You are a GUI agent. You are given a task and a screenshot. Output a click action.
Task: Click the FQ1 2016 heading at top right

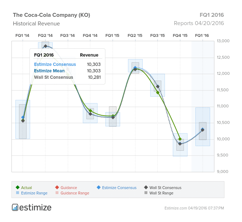[212, 15]
